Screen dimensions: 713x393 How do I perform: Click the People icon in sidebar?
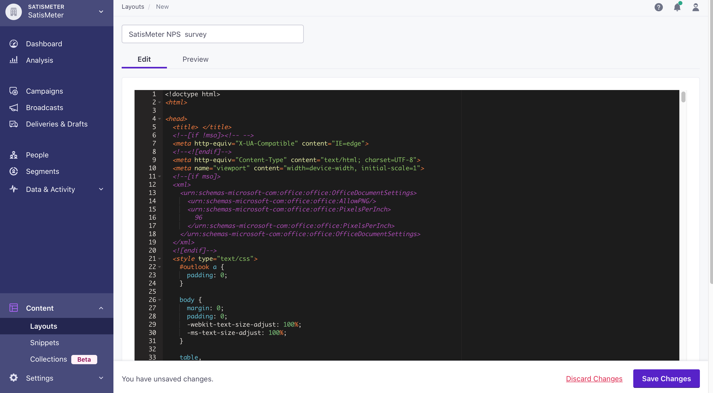(x=14, y=155)
